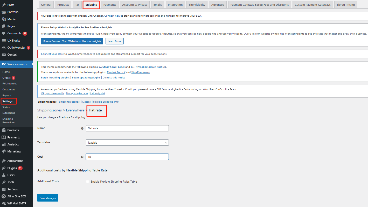The width and height of the screenshot is (368, 207).
Task: Click the WooCommerce logo icon in the sidebar
Action: tap(4, 64)
